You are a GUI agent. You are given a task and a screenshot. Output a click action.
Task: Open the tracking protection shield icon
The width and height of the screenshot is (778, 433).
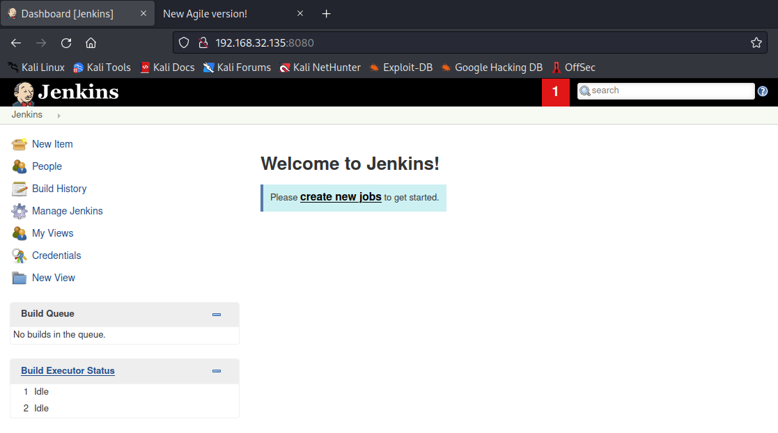184,42
